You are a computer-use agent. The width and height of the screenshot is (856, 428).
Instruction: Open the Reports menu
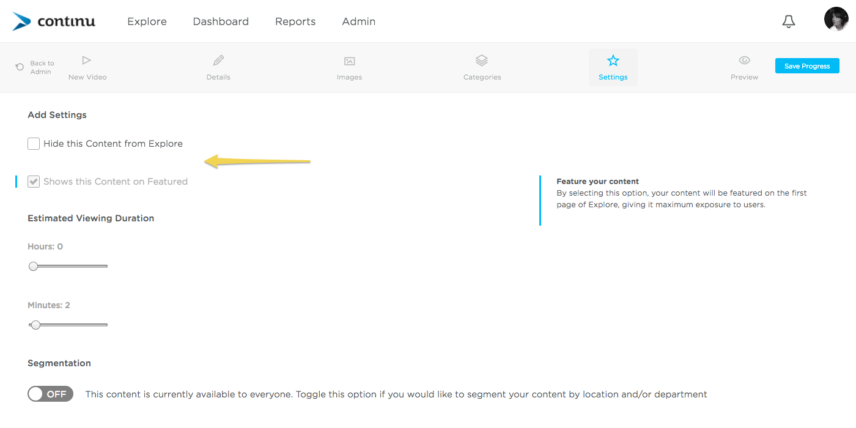295,21
